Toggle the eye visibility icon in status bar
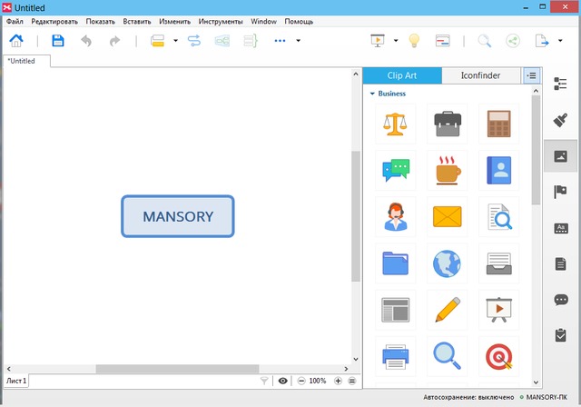Screen dimensions: 581x407 click(283, 382)
